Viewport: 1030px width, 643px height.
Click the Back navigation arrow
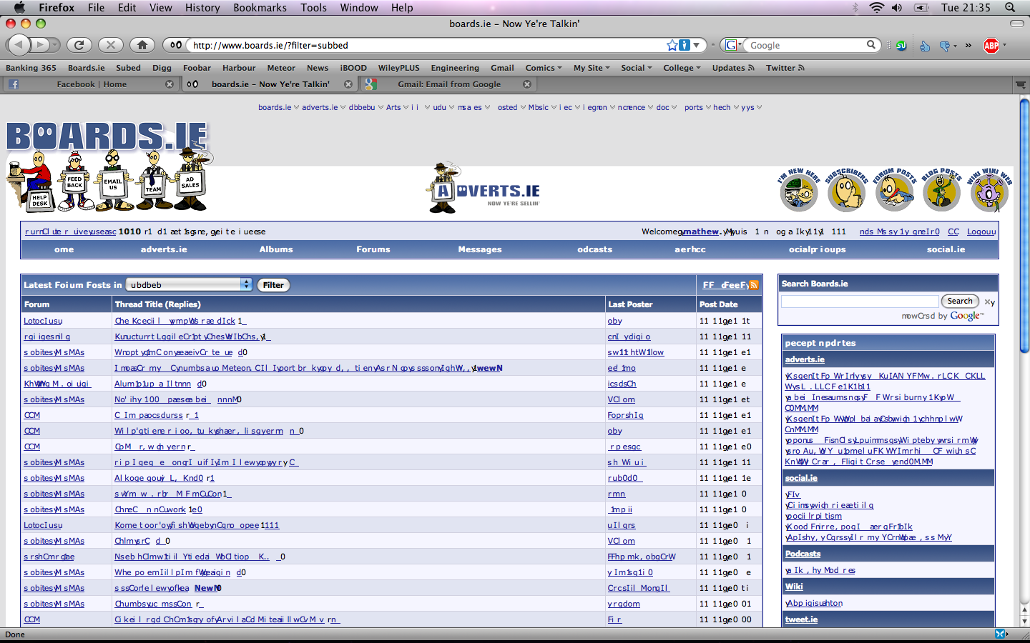(x=19, y=45)
